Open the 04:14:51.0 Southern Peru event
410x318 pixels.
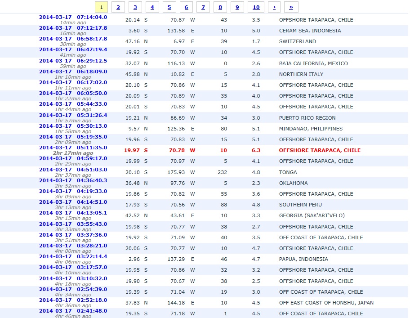tap(73, 202)
